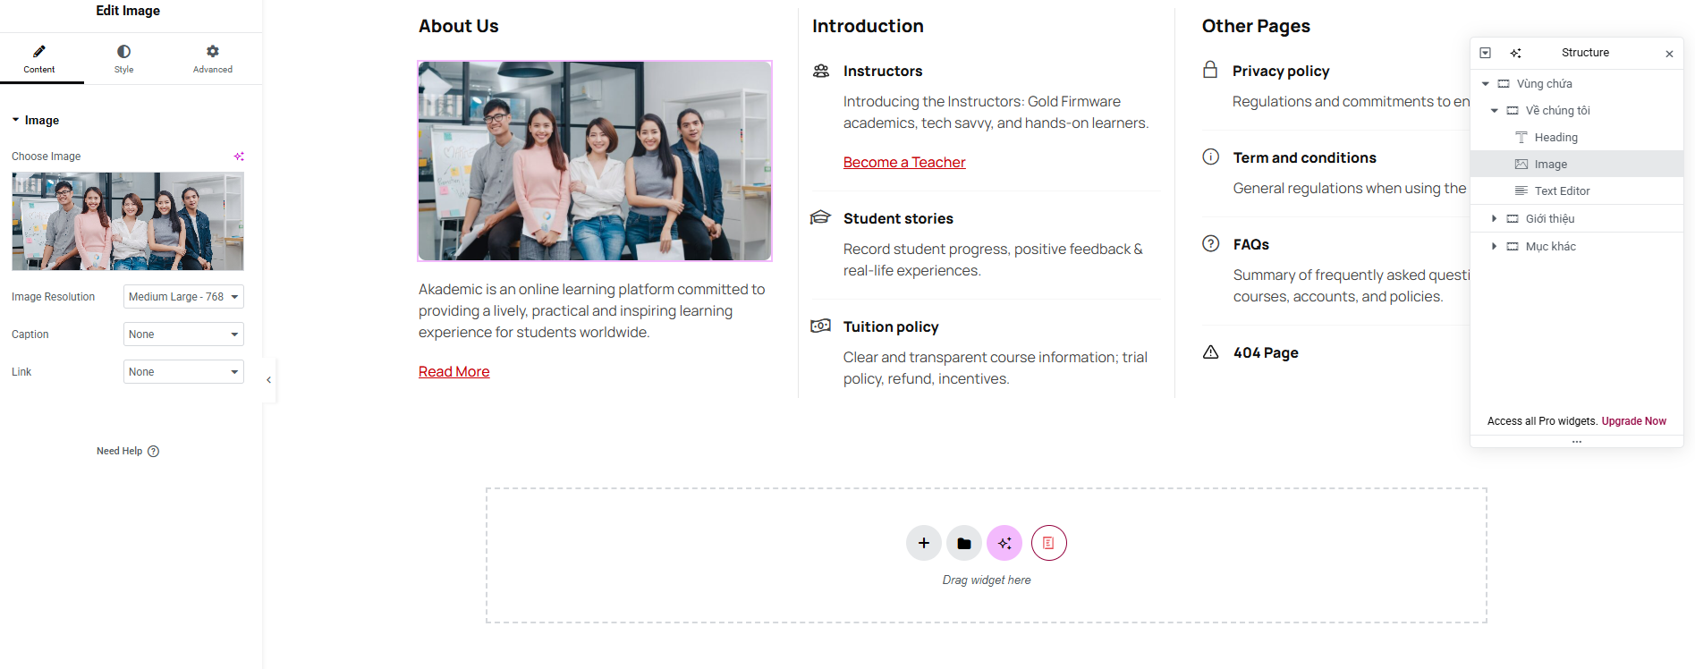Collapse the Image section in editor
The image size is (1695, 669).
(15, 120)
